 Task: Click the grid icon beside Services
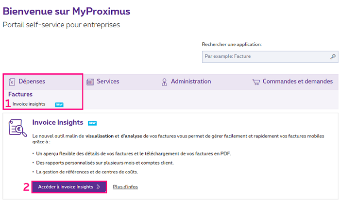click(90, 82)
